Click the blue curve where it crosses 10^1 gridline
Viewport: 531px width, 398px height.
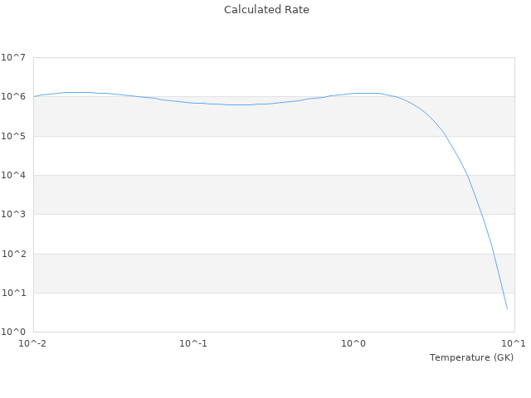[x=503, y=293]
